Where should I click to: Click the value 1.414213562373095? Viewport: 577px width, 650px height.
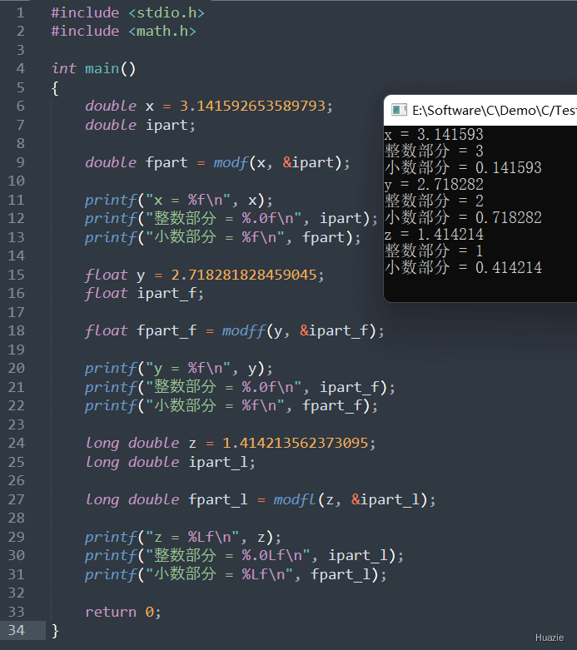point(296,443)
